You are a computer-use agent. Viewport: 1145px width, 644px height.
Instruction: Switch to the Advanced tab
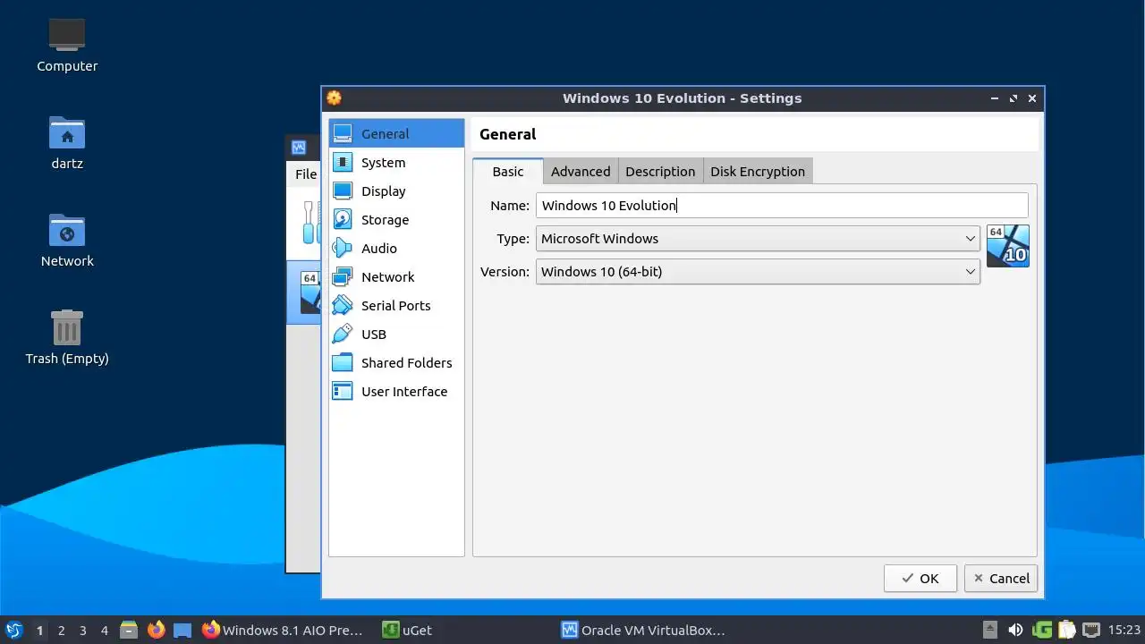[x=581, y=171]
